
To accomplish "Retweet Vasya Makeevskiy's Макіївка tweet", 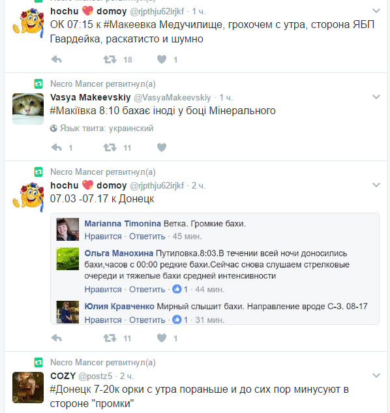I will coord(110,147).
